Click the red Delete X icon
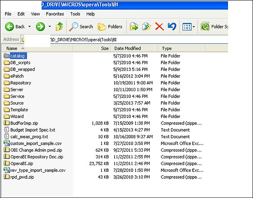The height and width of the screenshot is (198, 253). point(159,27)
